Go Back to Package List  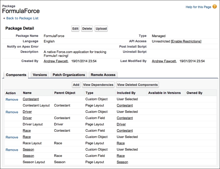(22, 18)
